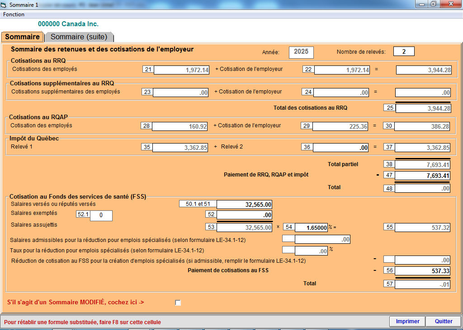
Task: Switch to the Sommaire (suite) tab
Action: click(x=79, y=37)
